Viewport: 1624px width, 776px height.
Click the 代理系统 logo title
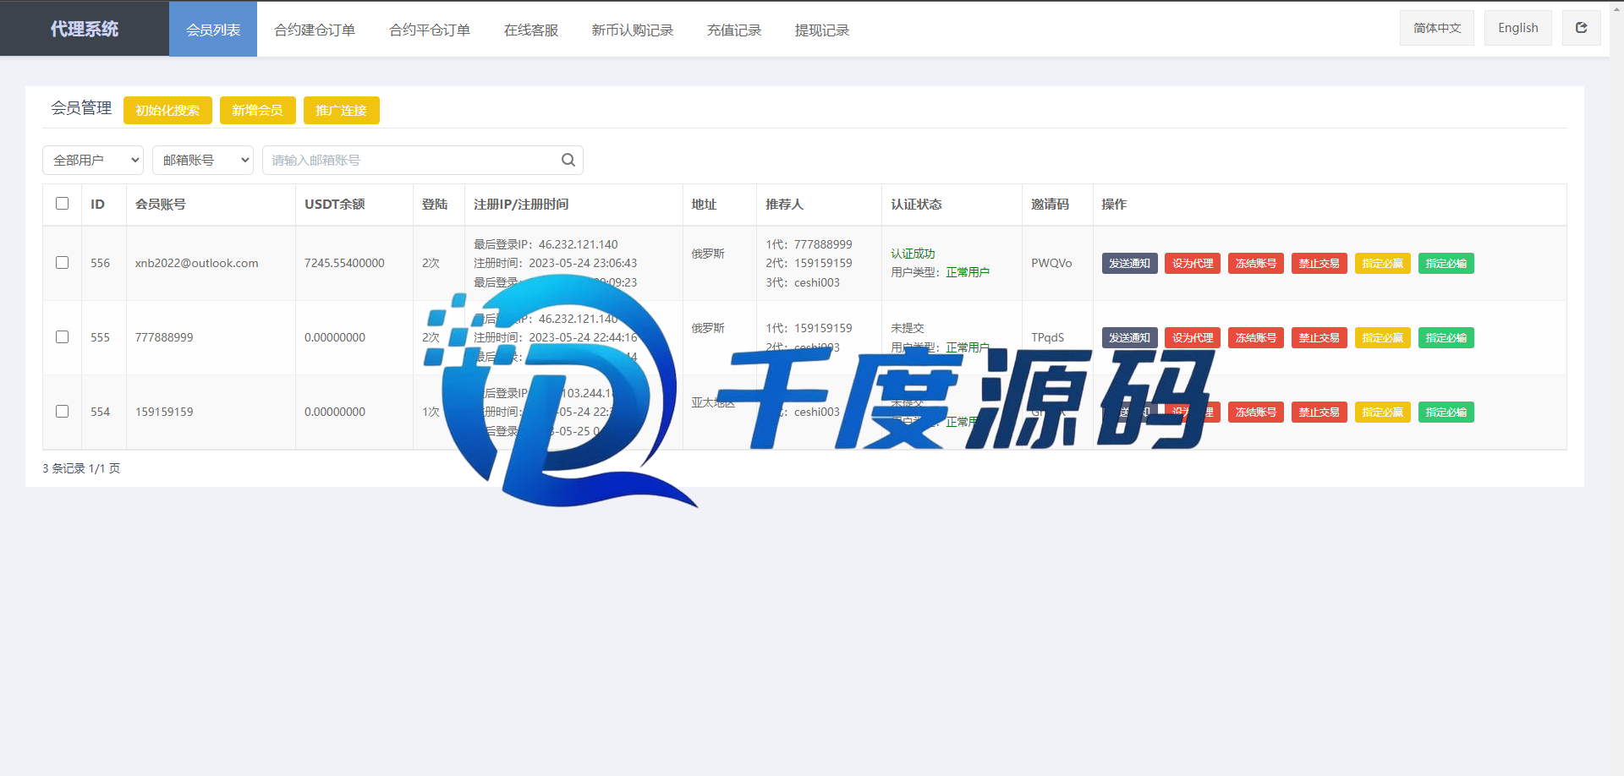tap(85, 29)
